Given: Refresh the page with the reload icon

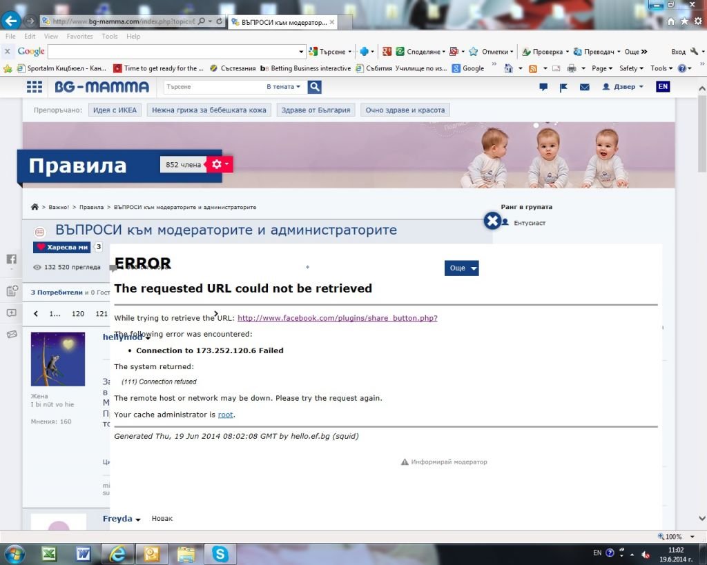Looking at the screenshot, I should pos(220,21).
